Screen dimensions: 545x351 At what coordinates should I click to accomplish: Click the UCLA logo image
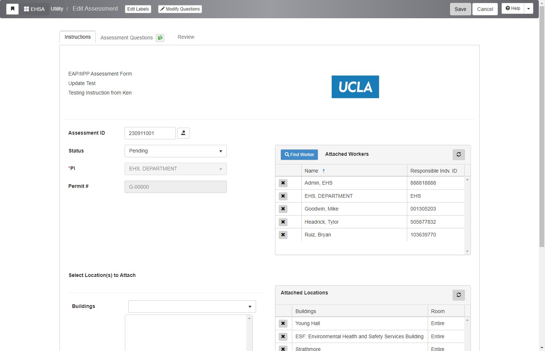355,87
